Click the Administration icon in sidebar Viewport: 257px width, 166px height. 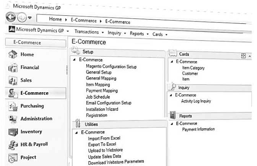(x=13, y=119)
